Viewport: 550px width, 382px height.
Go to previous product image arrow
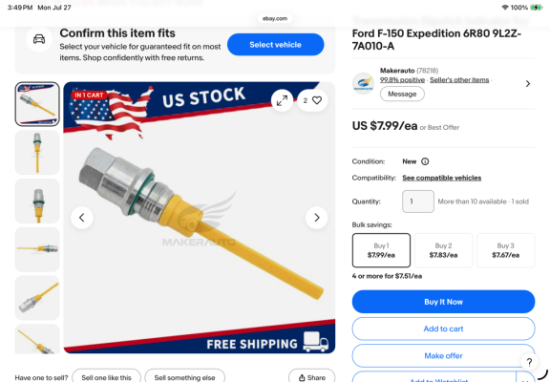click(82, 218)
